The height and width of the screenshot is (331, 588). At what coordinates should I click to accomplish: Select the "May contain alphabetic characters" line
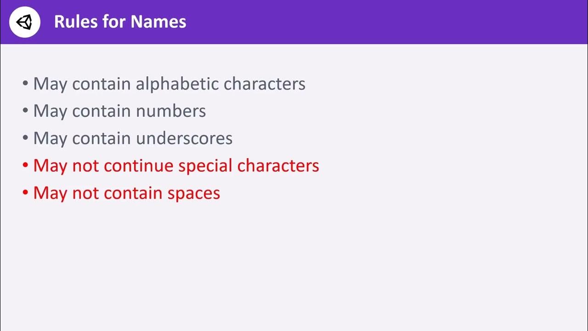(x=169, y=84)
